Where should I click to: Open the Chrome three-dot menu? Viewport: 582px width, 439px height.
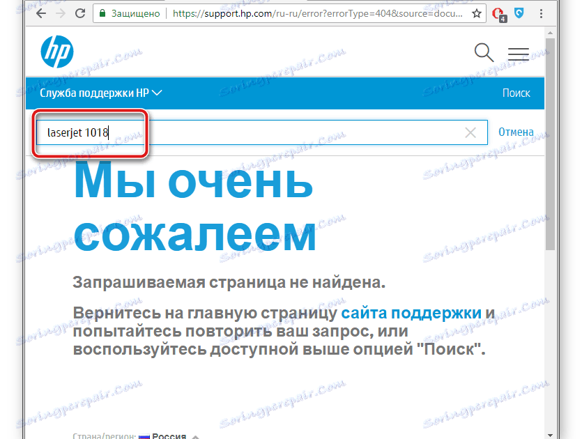[541, 14]
